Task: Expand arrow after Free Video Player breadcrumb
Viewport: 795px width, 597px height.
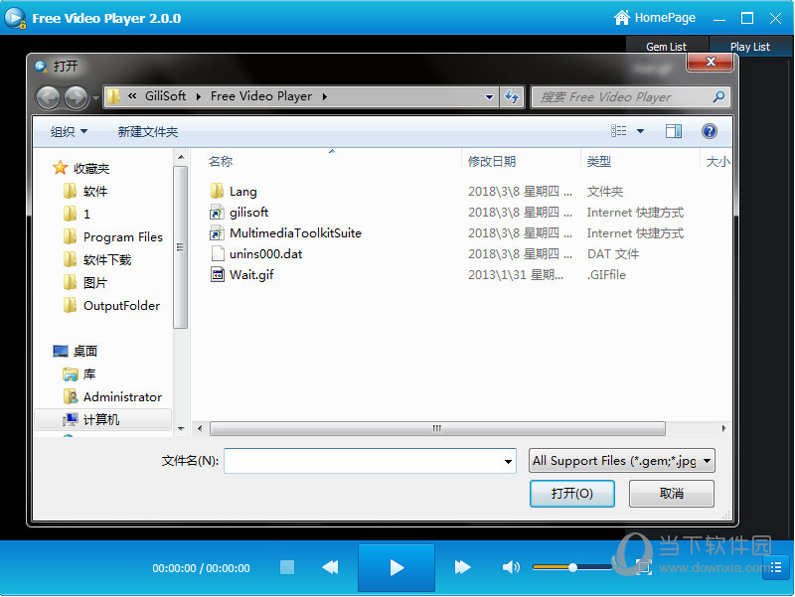Action: (x=325, y=96)
